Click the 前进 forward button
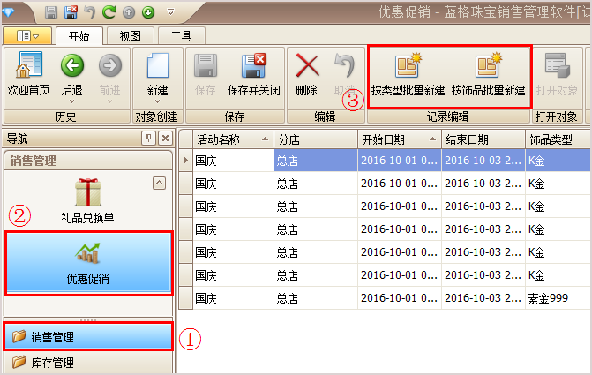 click(x=110, y=74)
